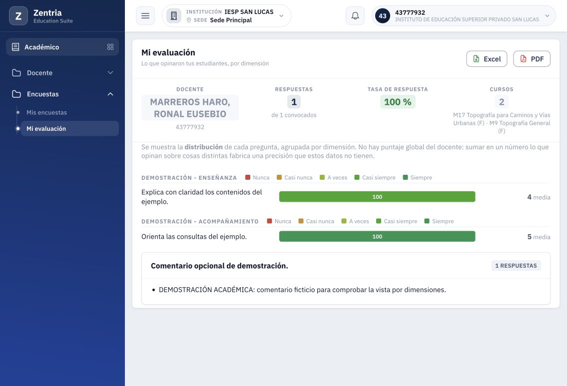Click the Orienta las consultas bar
Screen dimensions: 567x386
click(377, 236)
